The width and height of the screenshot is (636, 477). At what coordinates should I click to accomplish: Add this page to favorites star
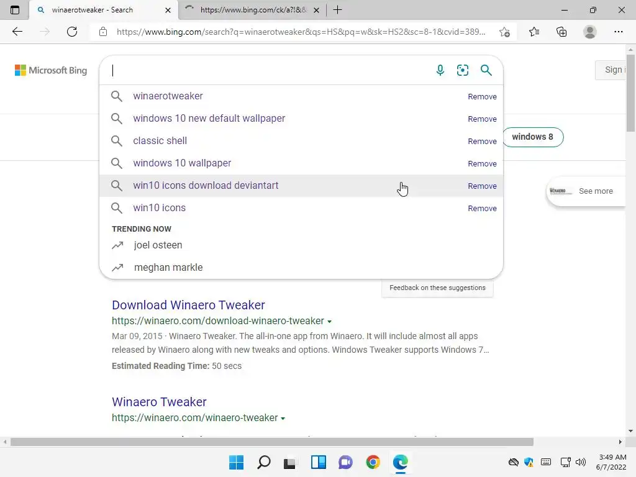[504, 32]
